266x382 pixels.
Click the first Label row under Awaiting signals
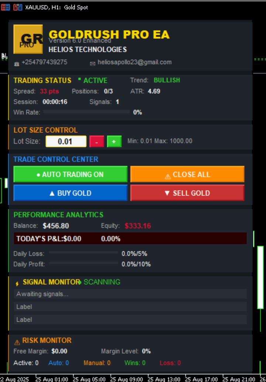point(130,307)
